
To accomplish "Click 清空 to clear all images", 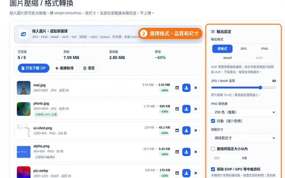I will tap(89, 68).
